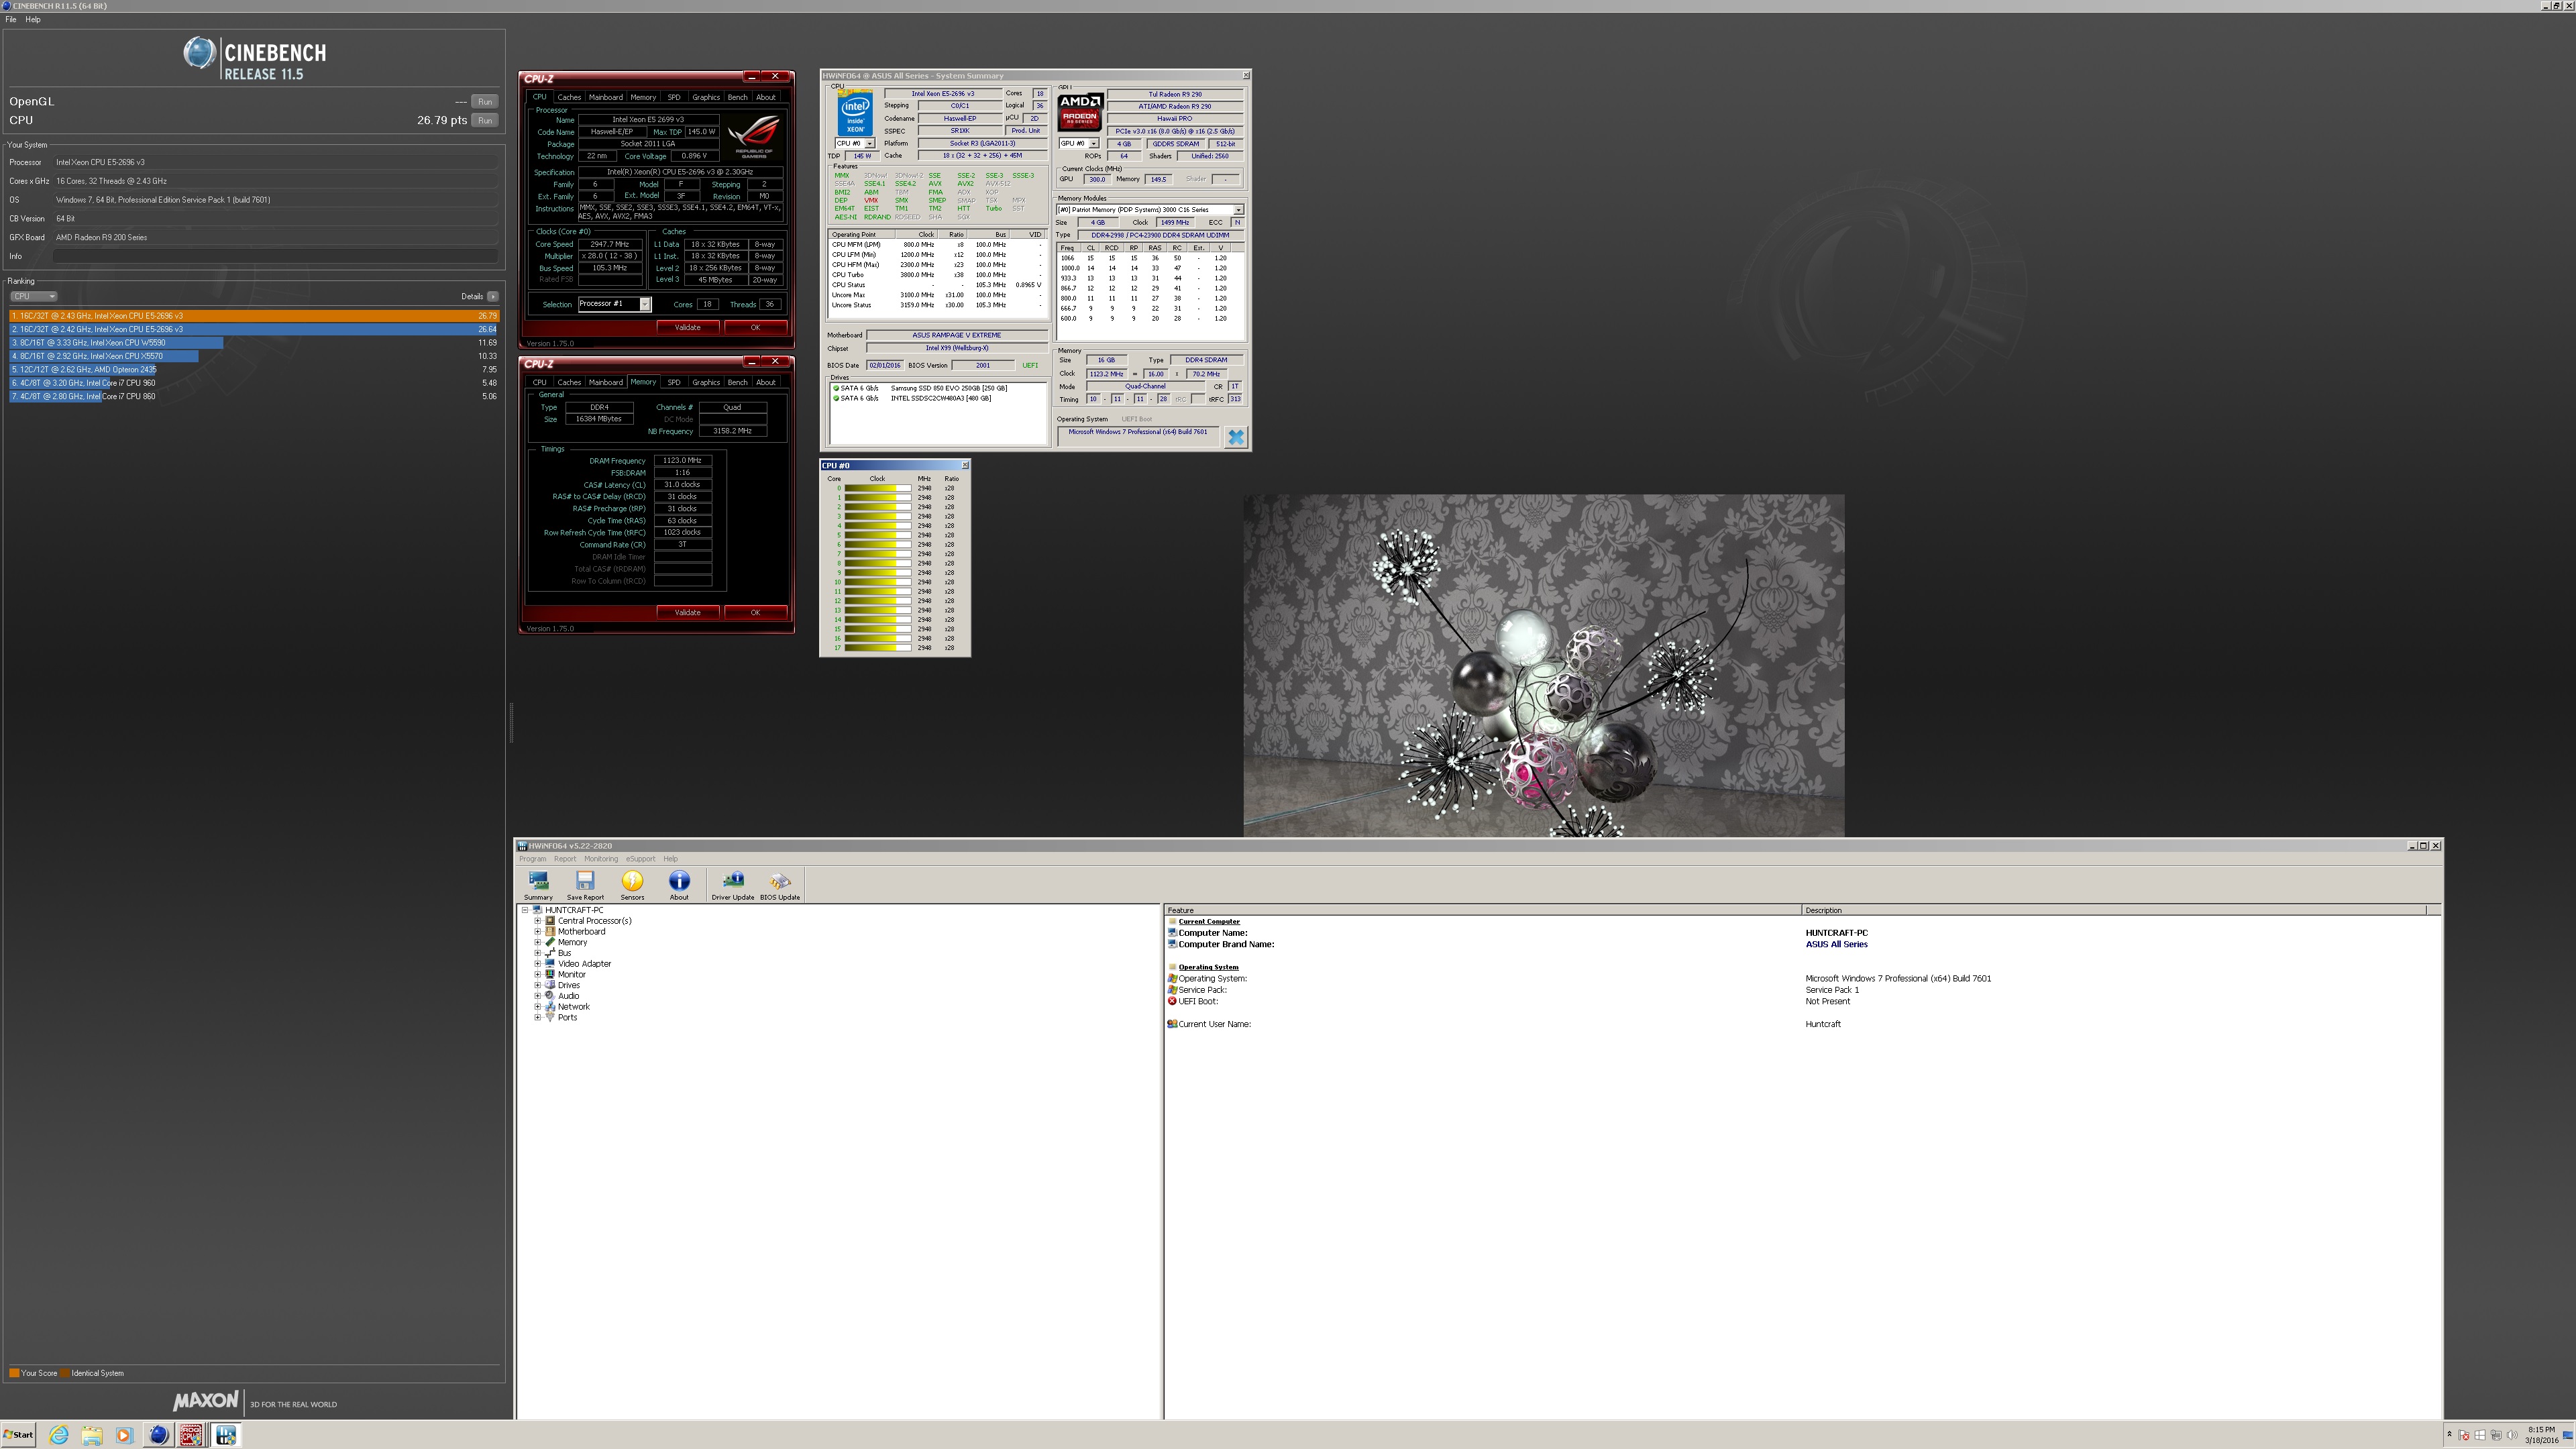
Task: Launch Driver Update from the HWiNFO64 toolbar
Action: tap(733, 884)
